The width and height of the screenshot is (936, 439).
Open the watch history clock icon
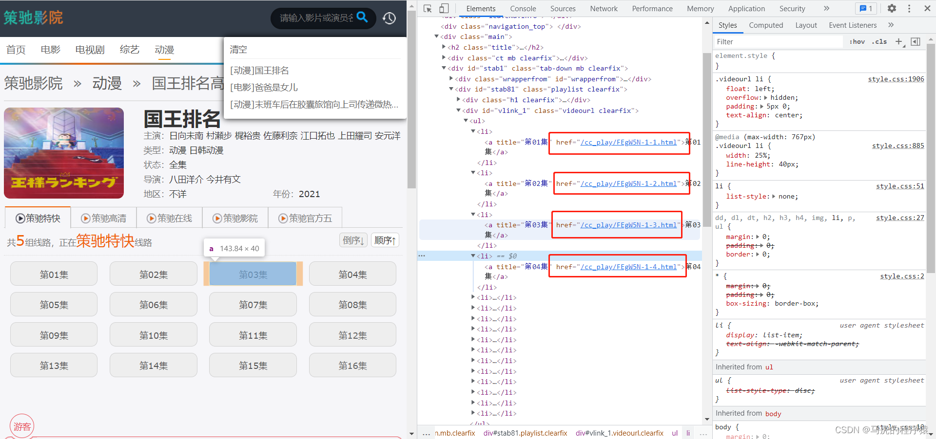tap(389, 18)
